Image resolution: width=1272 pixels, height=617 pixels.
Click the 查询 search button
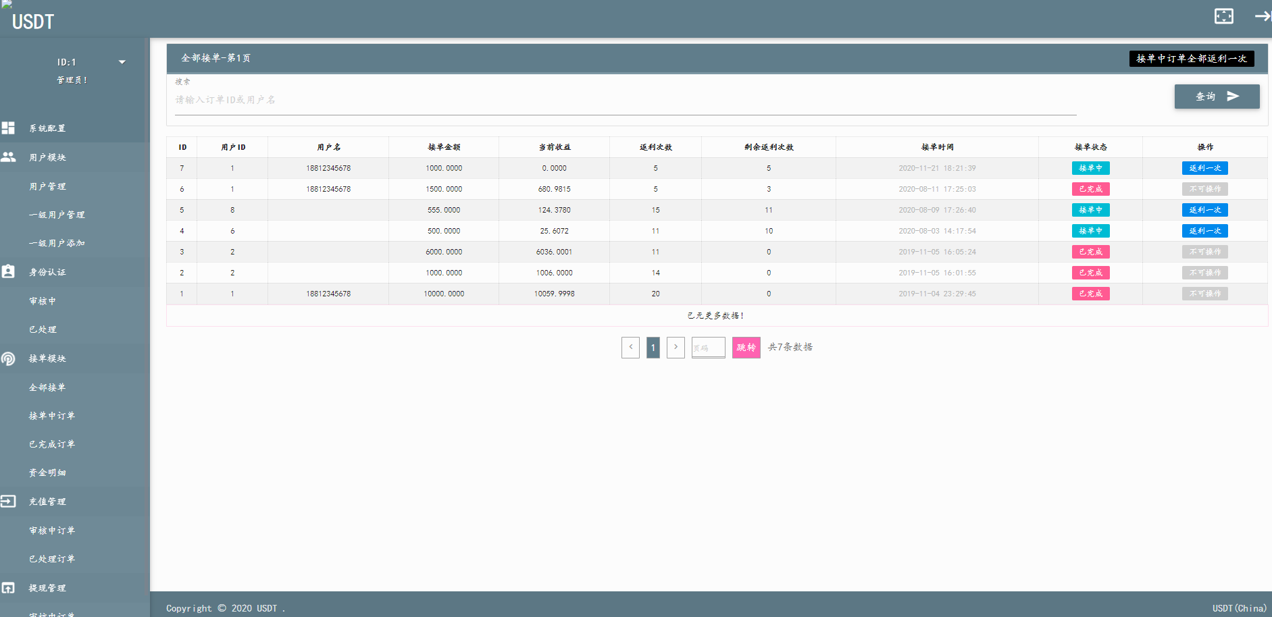(x=1217, y=97)
